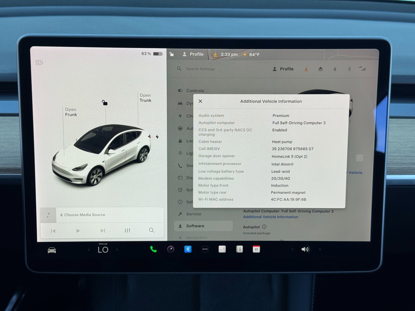
Task: Open the app launcher with three dots
Action: [x=205, y=249]
